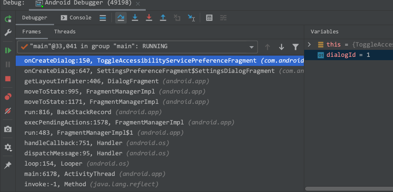Toggle the frames filter funnel icon

click(x=296, y=47)
